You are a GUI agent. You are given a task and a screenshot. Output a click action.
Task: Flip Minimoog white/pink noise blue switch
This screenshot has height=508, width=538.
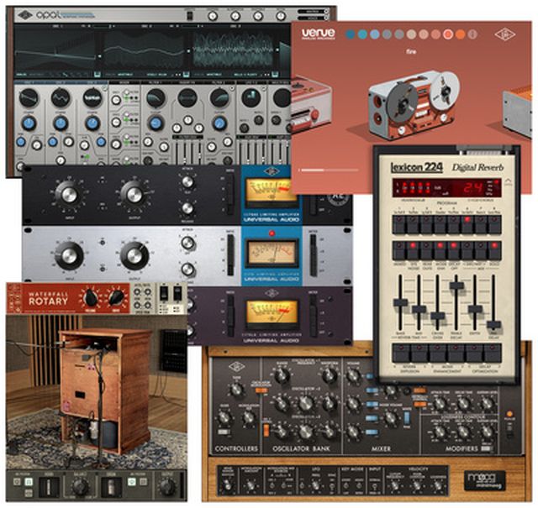(x=407, y=419)
